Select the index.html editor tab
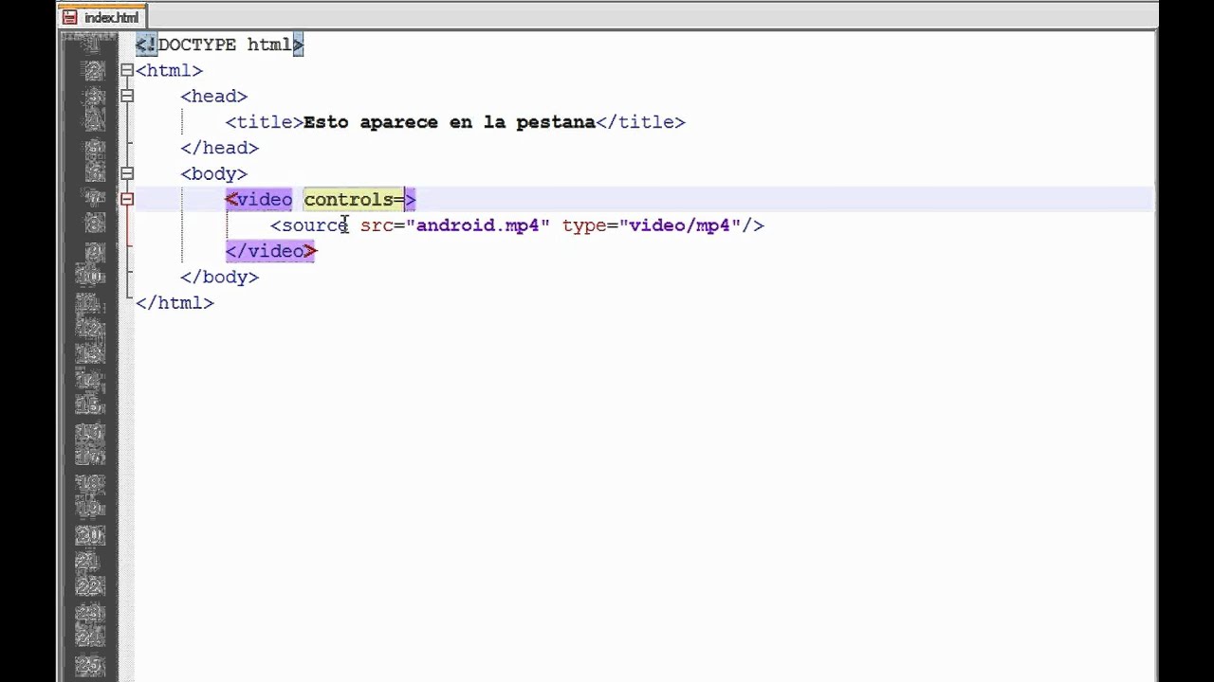 pyautogui.click(x=101, y=17)
